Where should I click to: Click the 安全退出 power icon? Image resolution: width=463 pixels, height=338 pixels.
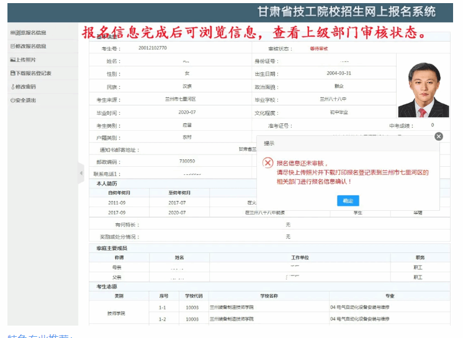12,100
